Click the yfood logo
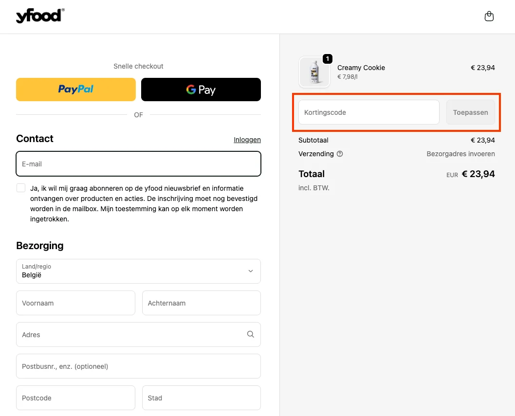Image resolution: width=515 pixels, height=416 pixels. 40,16
